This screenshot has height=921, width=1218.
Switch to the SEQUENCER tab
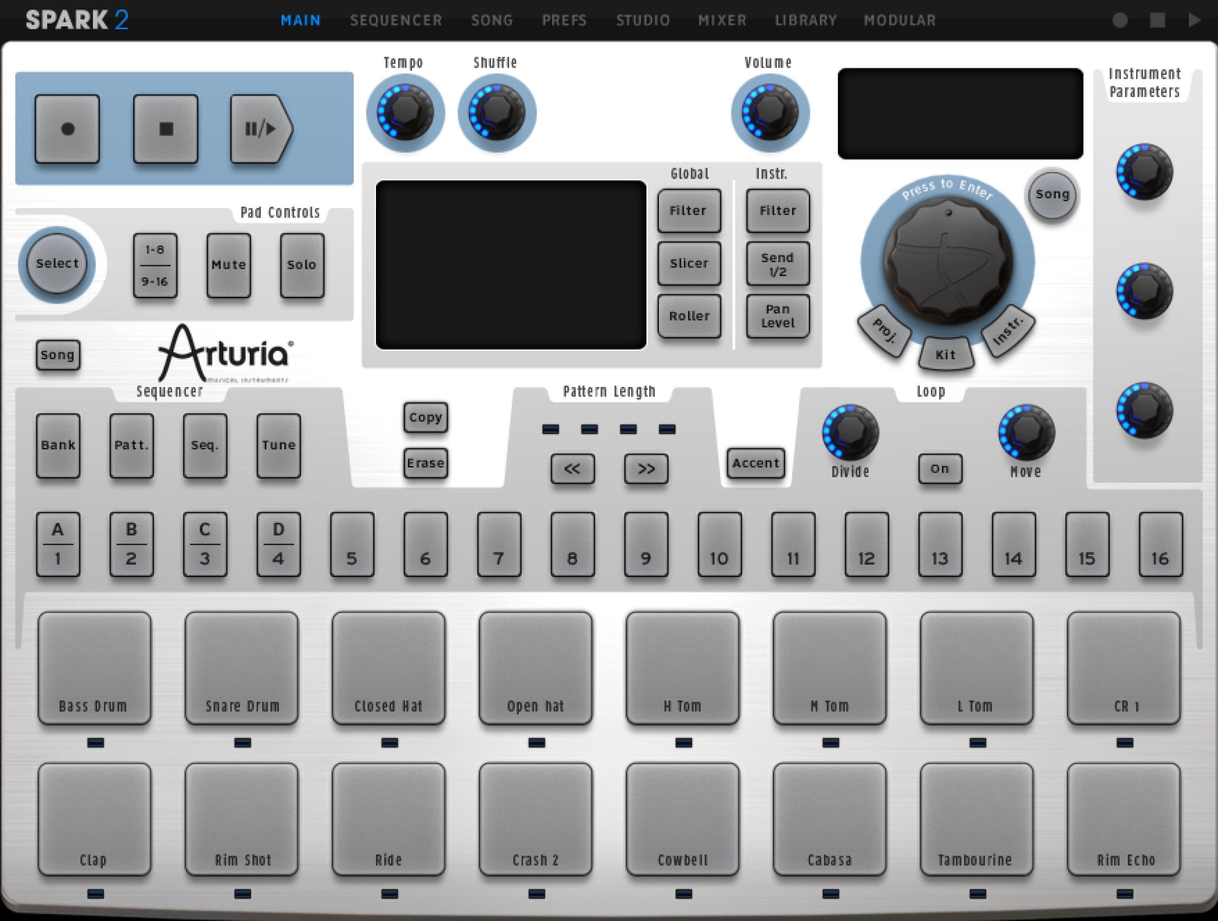coord(396,20)
